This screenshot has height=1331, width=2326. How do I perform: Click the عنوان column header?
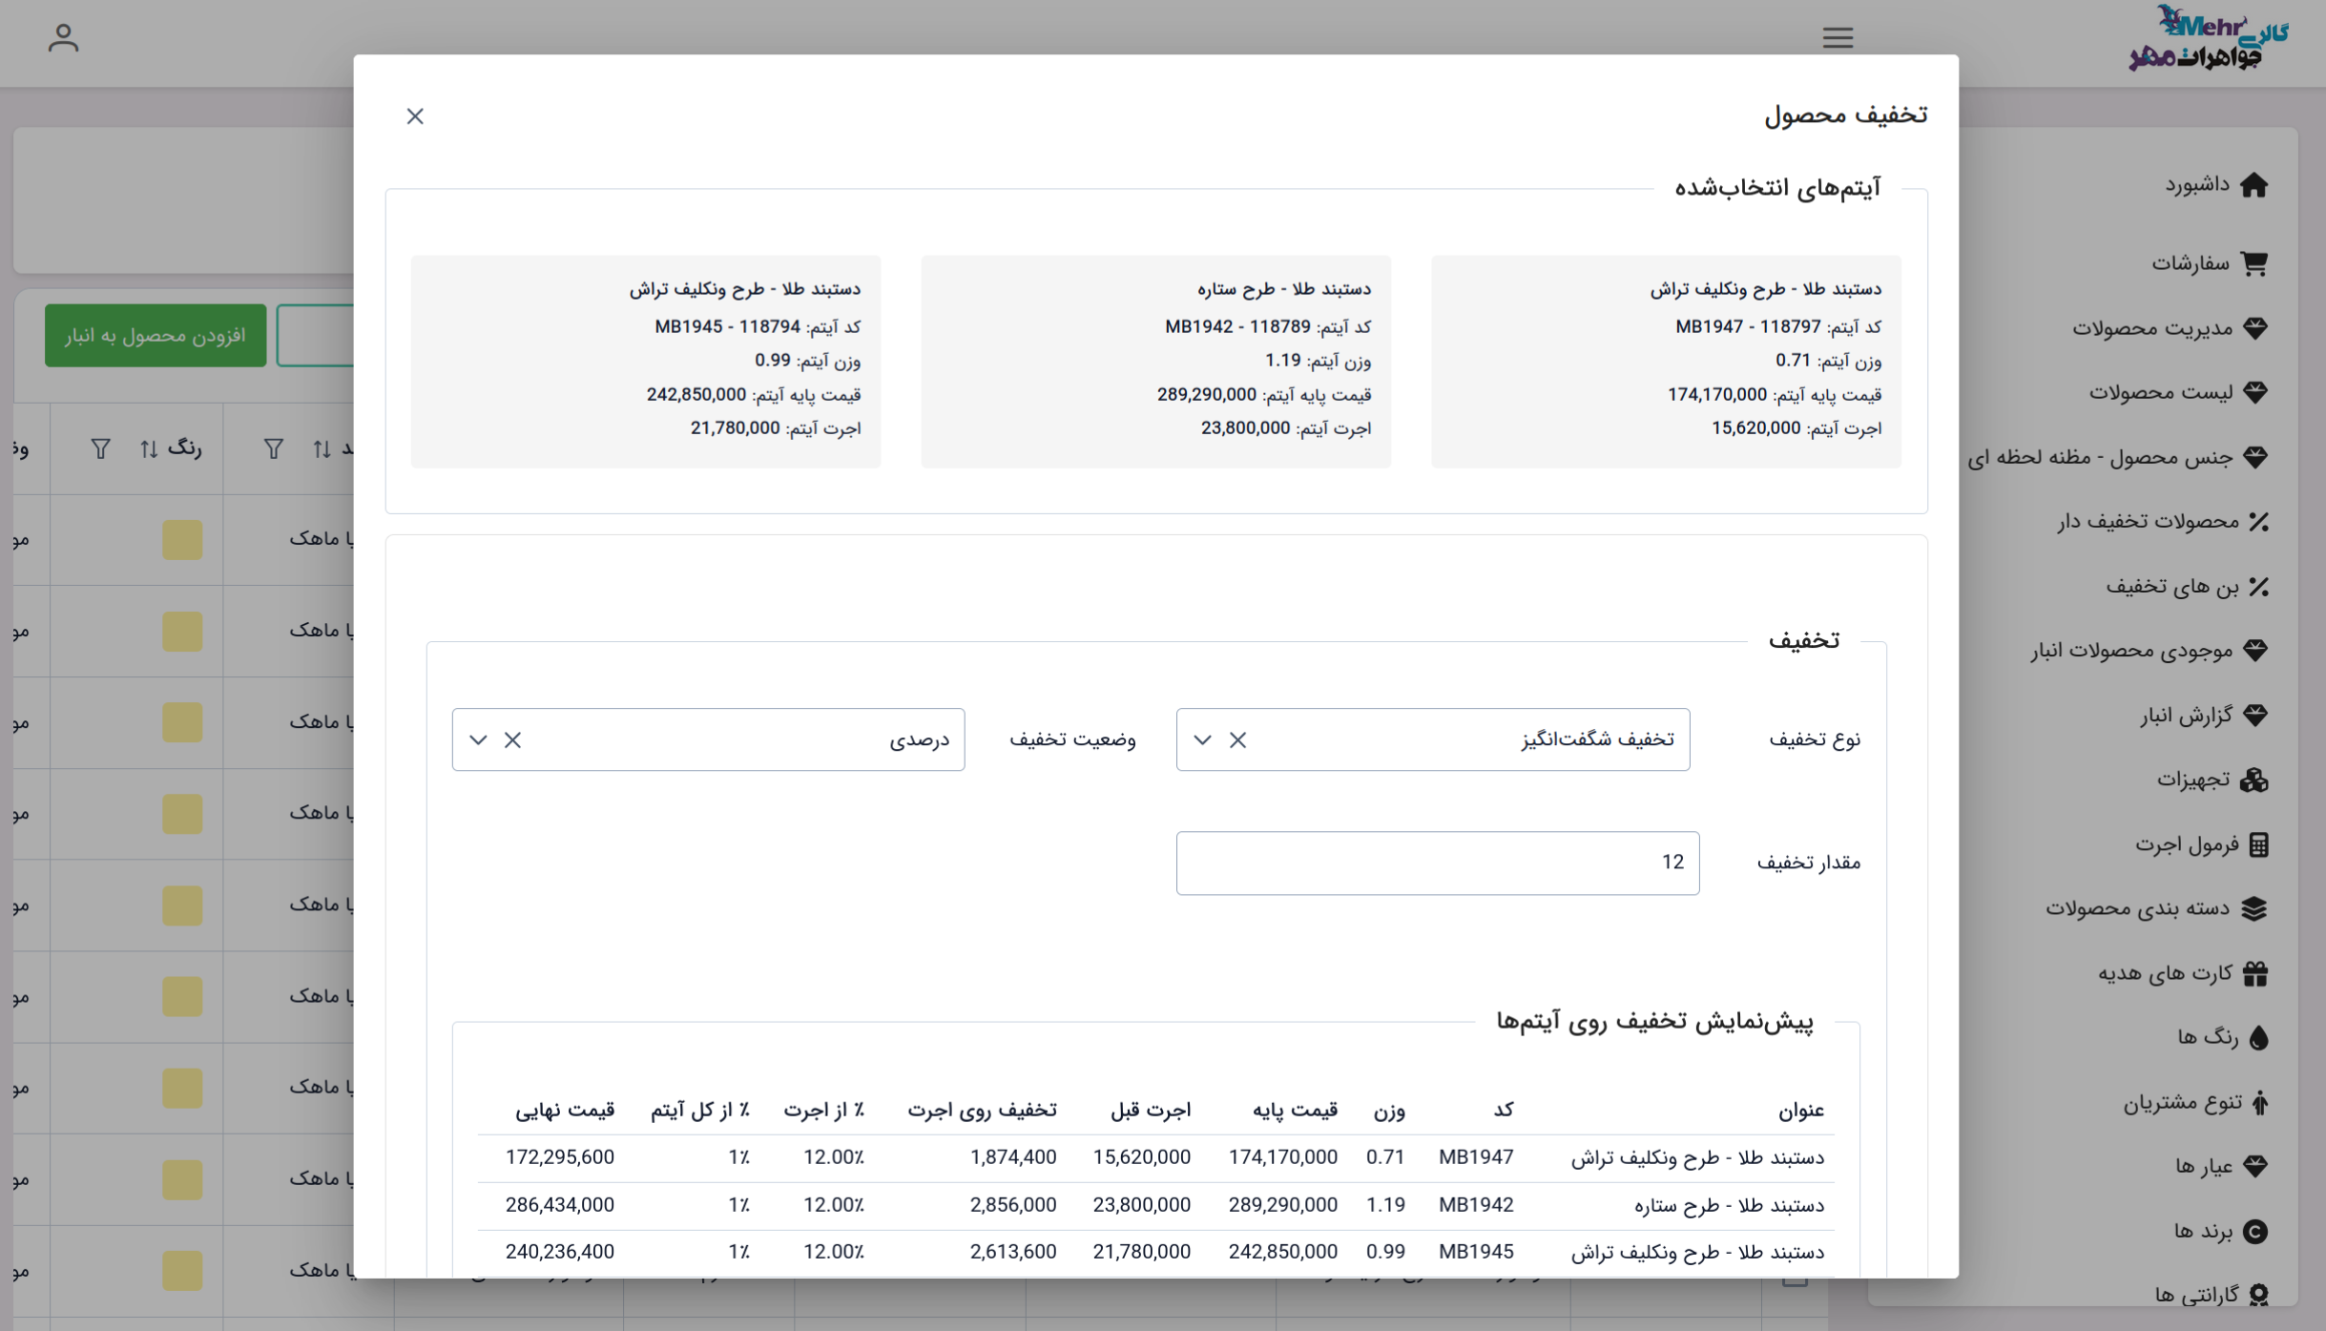point(1800,1111)
